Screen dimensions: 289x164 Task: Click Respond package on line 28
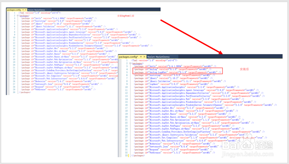(x=57, y=87)
